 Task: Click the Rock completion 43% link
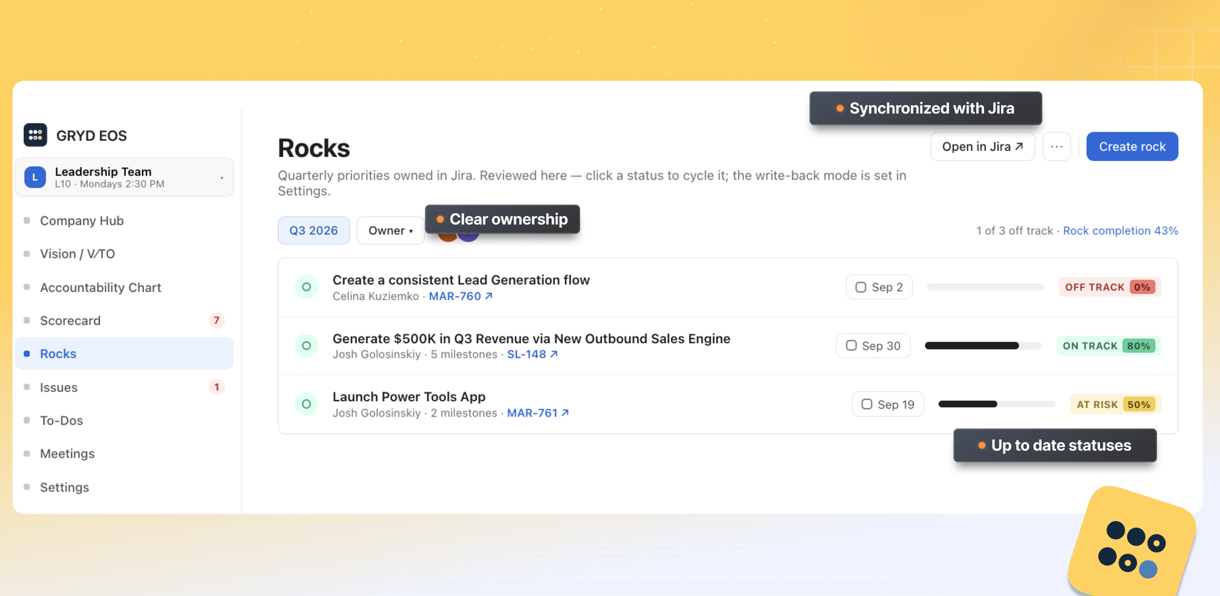[x=1121, y=230]
